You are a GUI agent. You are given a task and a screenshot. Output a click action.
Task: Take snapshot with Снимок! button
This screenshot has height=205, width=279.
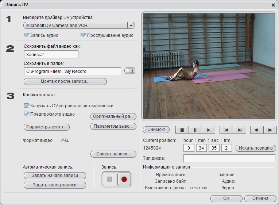pos(156,129)
